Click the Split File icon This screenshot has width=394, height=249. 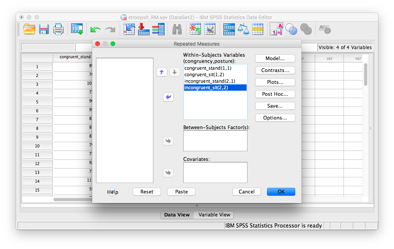coord(229,29)
